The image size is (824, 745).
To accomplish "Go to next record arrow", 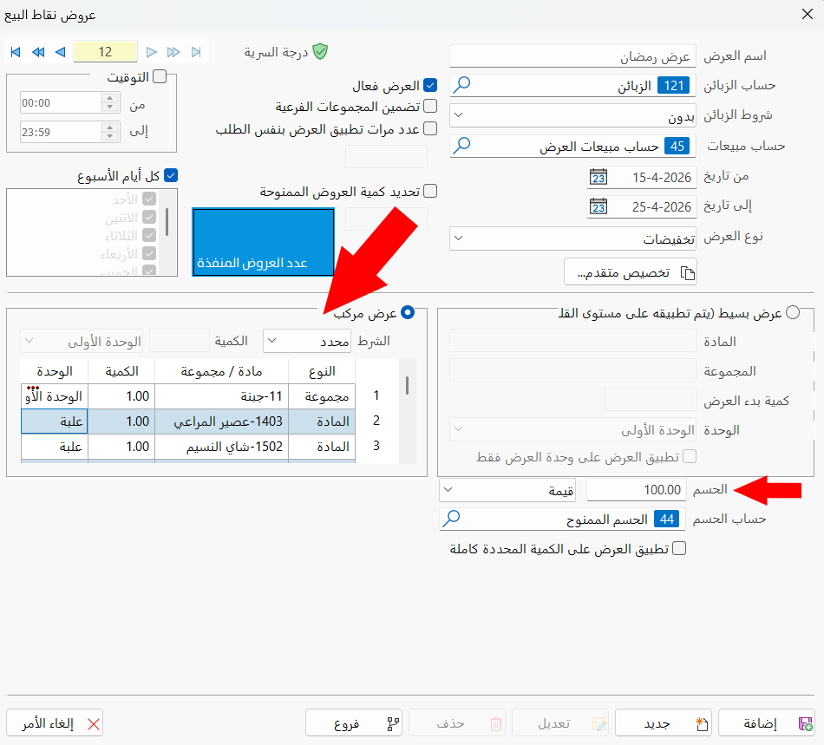I will pos(151,52).
